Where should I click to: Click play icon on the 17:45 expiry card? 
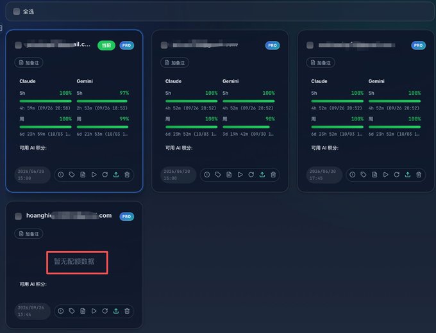386,175
